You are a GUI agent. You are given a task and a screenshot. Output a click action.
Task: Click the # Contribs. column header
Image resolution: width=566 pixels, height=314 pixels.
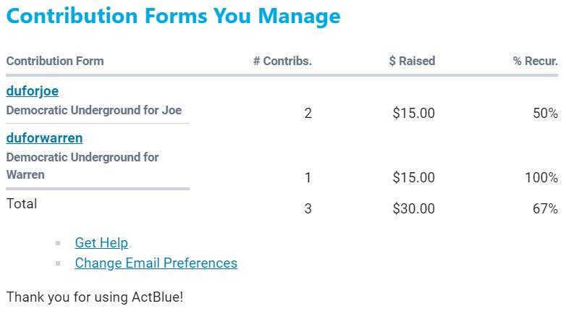pyautogui.click(x=282, y=61)
